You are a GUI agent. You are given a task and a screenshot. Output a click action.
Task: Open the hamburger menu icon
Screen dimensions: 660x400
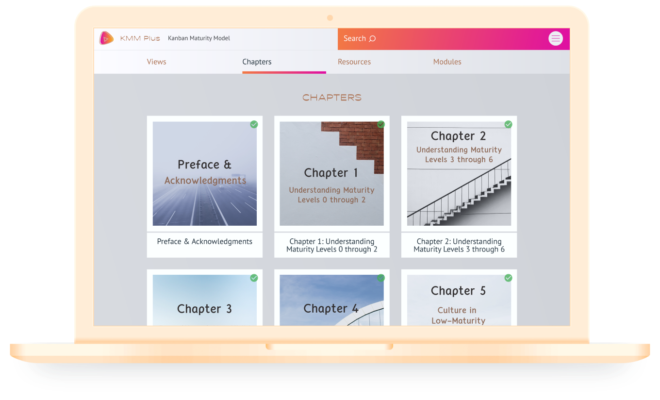(x=556, y=38)
